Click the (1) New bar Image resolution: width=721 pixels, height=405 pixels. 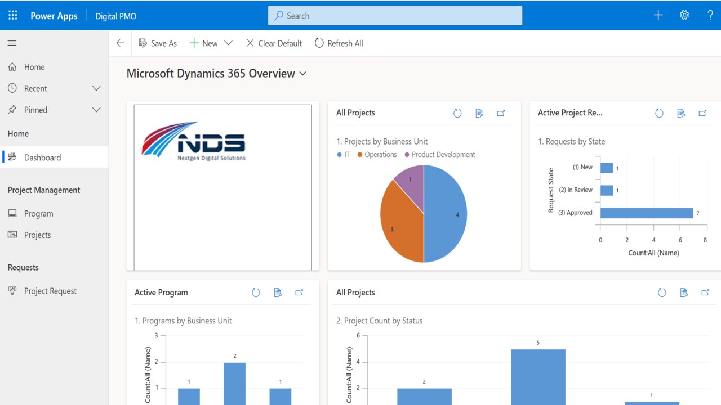click(607, 168)
